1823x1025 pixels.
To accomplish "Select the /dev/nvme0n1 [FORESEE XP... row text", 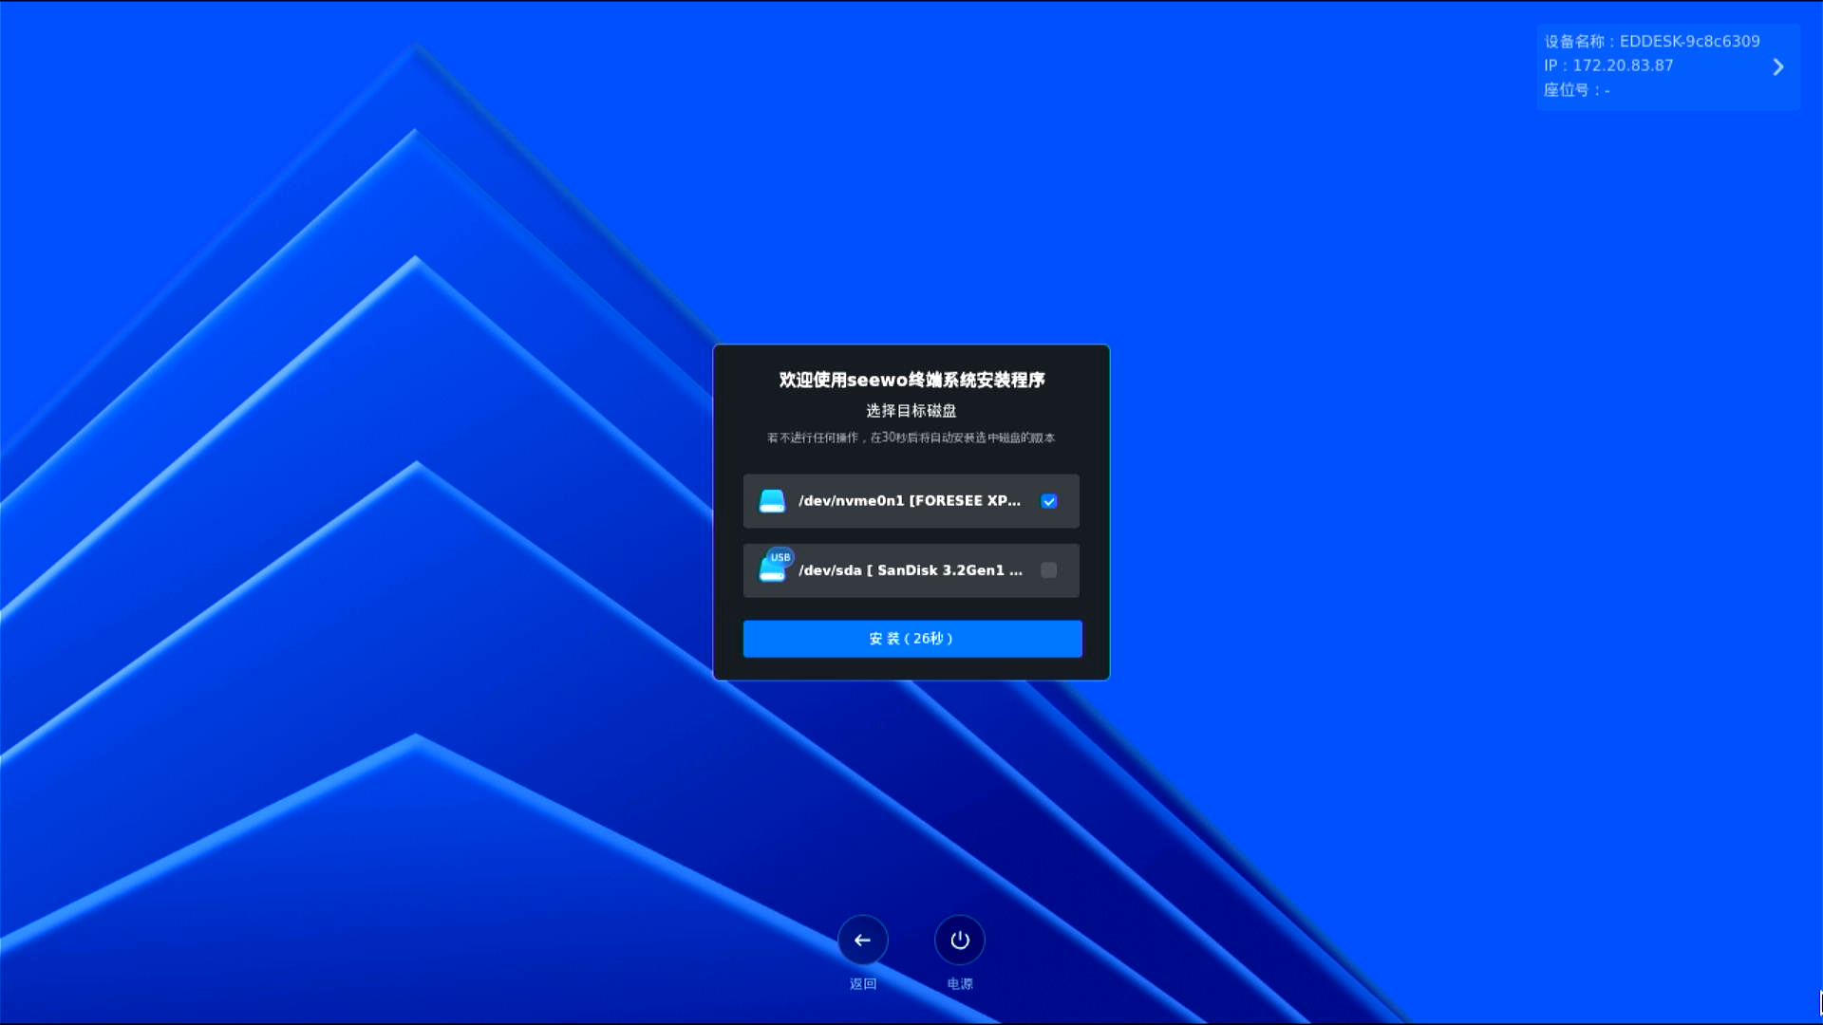I will 910,501.
